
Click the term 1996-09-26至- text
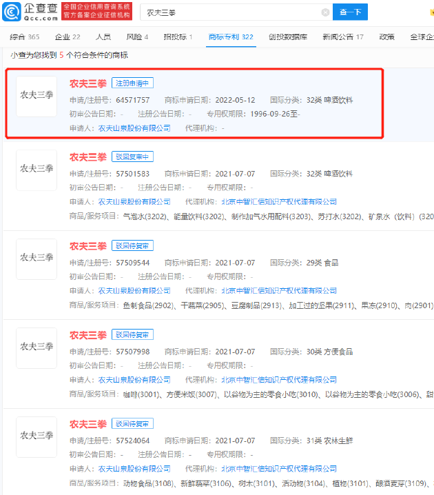[276, 114]
